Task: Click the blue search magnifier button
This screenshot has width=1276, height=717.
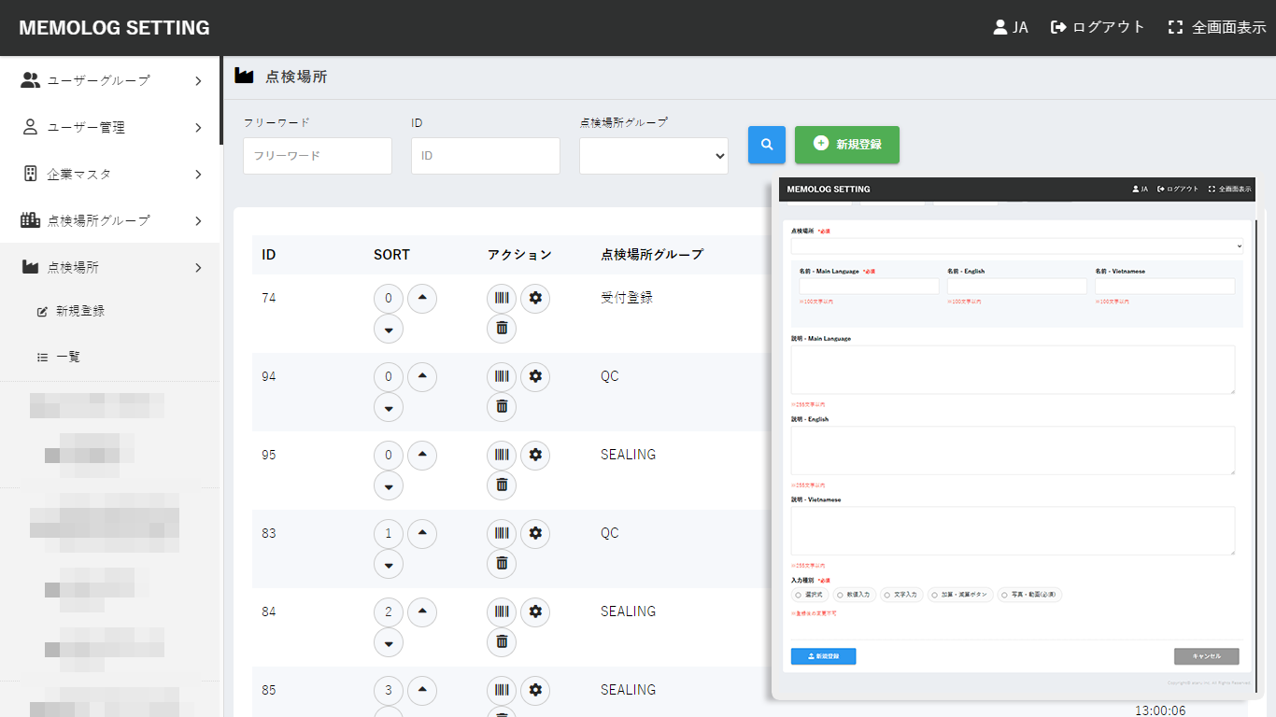Action: pos(767,145)
